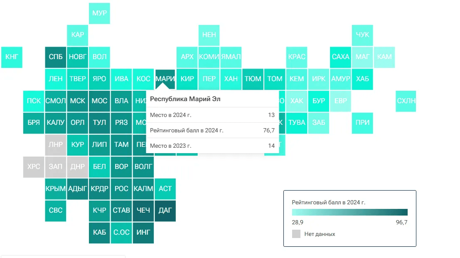Click the КАМ region tile
The height and width of the screenshot is (258, 460).
coord(384,57)
